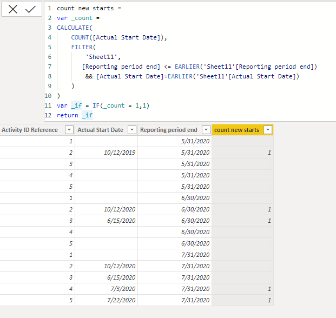Select the 10/12/2019 Actual Start Date cell
Image resolution: width=336 pixels, height=318 pixels.
(x=106, y=153)
